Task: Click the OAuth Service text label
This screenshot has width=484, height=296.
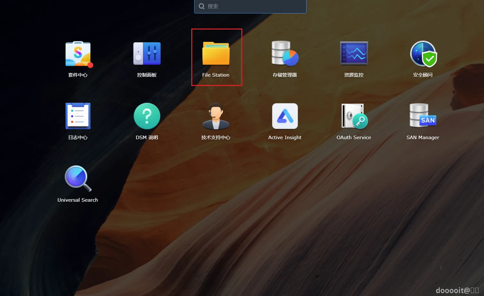Action: pos(354,138)
